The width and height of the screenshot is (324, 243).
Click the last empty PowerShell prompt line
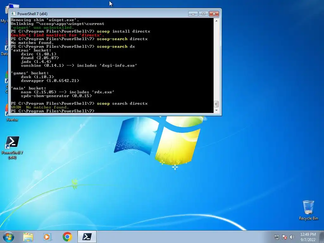tap(53, 111)
